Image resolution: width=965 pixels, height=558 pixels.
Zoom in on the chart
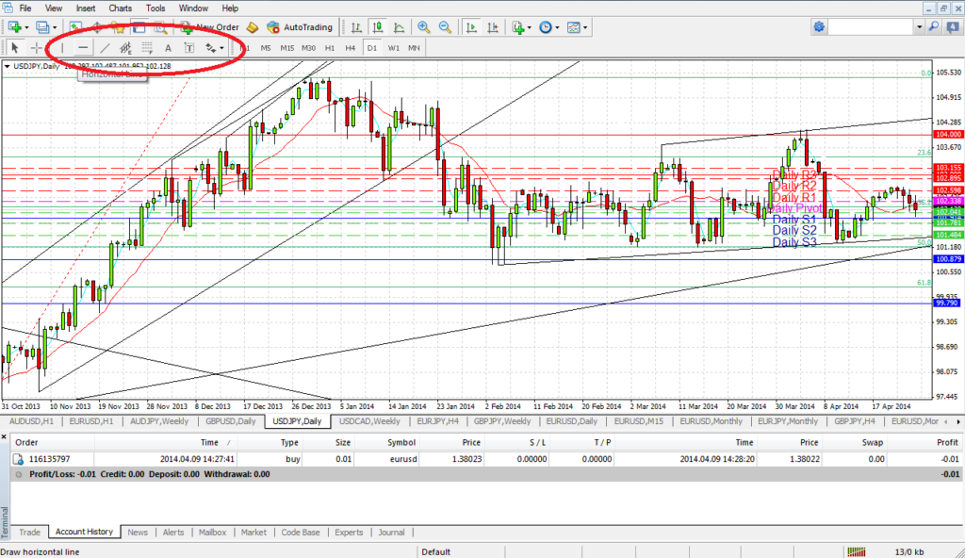[x=423, y=27]
